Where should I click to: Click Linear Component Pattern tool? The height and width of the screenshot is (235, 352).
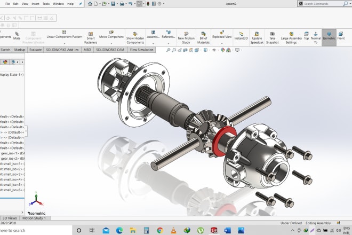pos(64,34)
